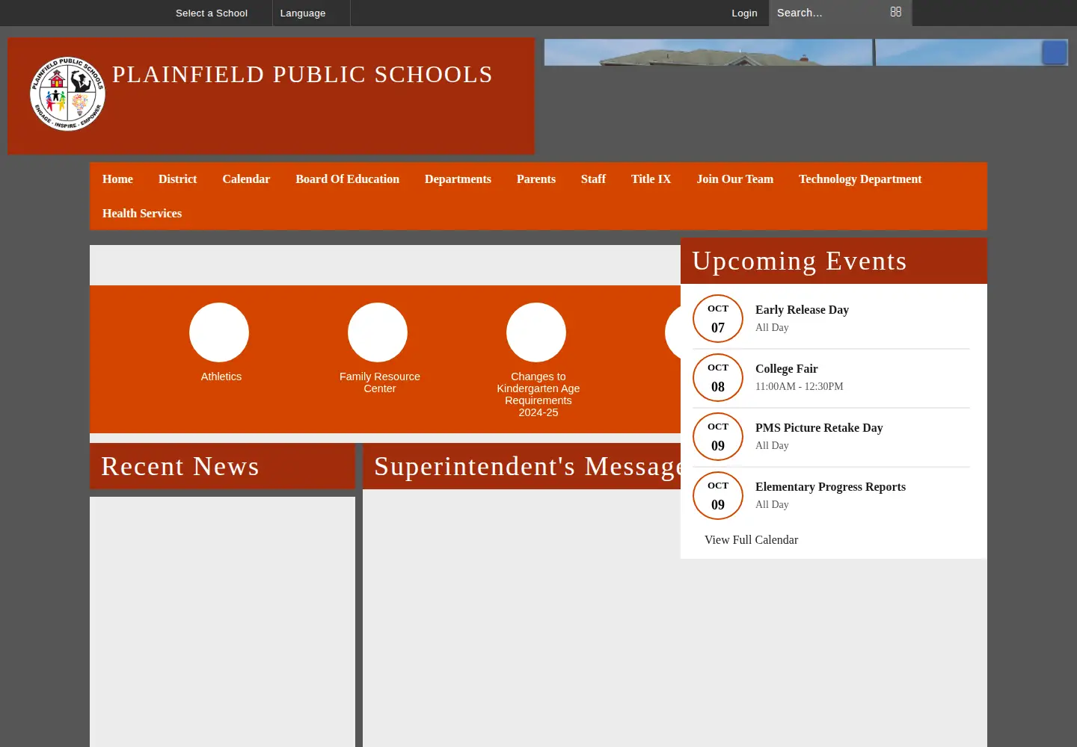Click the blue button on banner image
This screenshot has width=1077, height=747.
1055,52
